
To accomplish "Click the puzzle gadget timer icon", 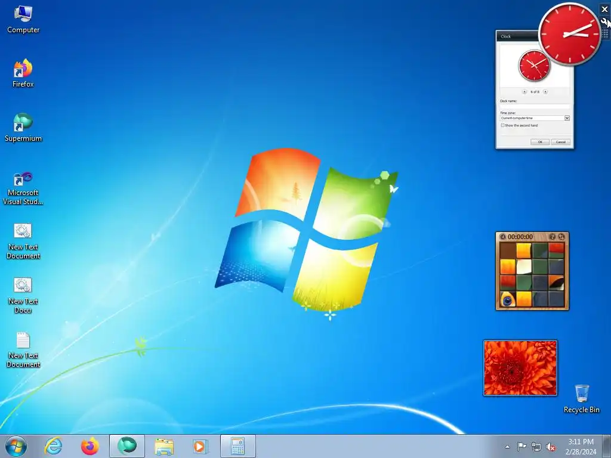I will pyautogui.click(x=502, y=237).
